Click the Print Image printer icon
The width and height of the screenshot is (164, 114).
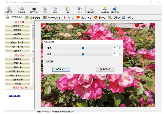[34, 9]
